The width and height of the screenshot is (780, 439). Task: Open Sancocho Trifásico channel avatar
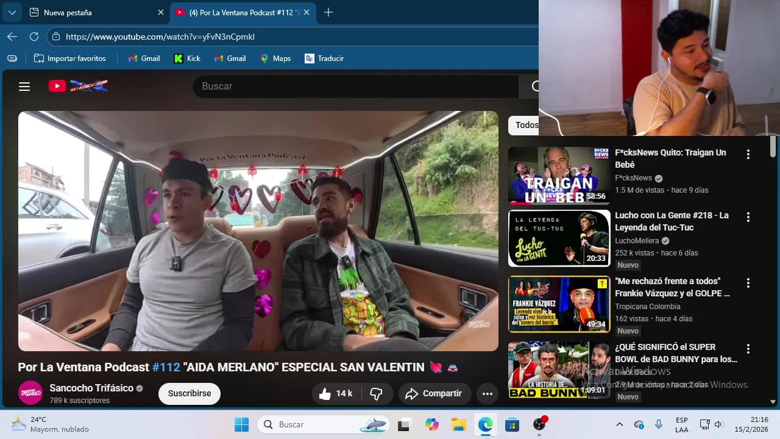pos(30,393)
